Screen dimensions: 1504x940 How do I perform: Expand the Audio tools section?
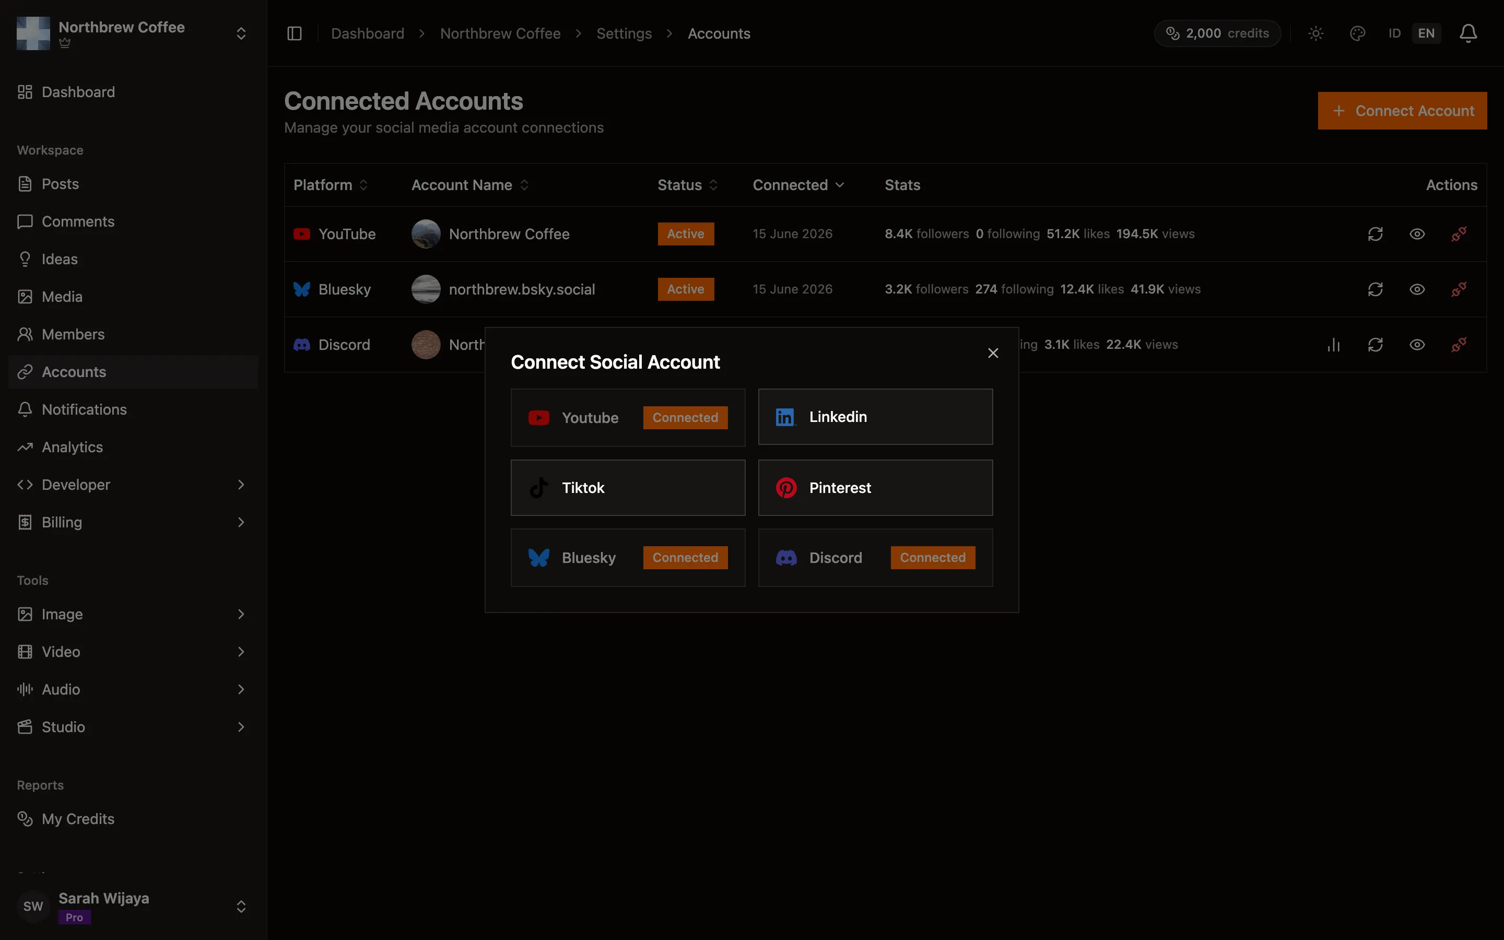pos(133,689)
